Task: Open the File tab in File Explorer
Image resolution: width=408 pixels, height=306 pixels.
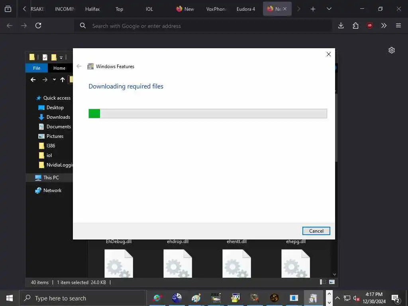Action: [x=37, y=68]
